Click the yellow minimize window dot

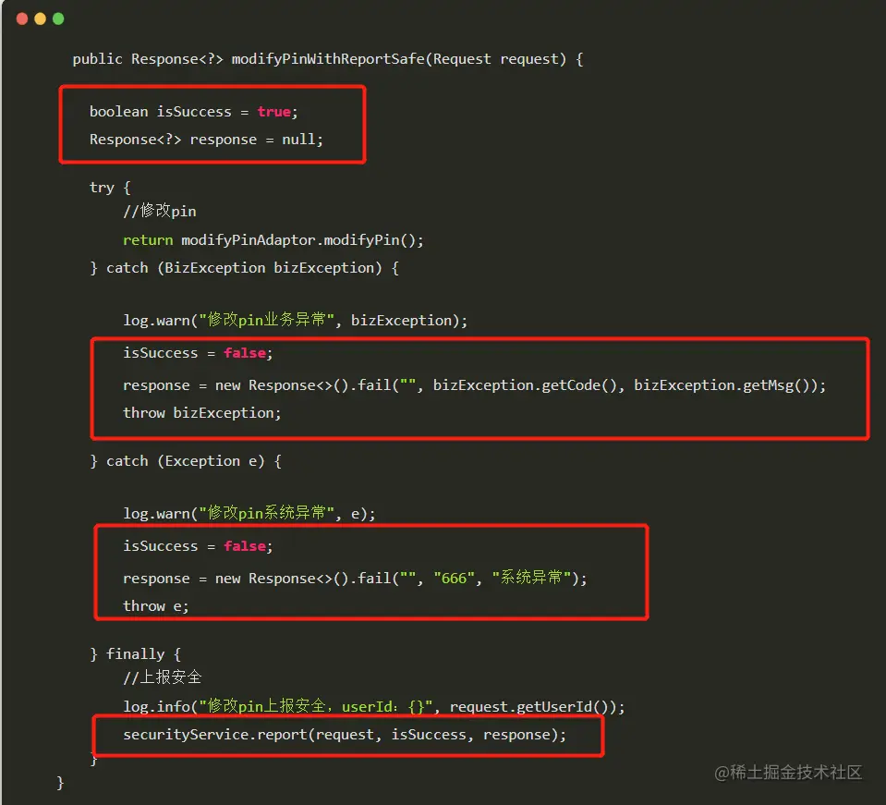click(40, 18)
